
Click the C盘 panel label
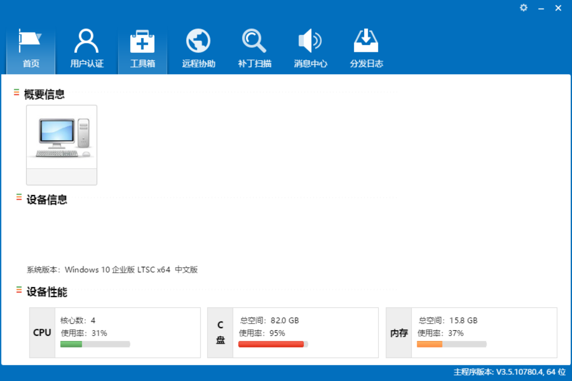click(x=220, y=333)
